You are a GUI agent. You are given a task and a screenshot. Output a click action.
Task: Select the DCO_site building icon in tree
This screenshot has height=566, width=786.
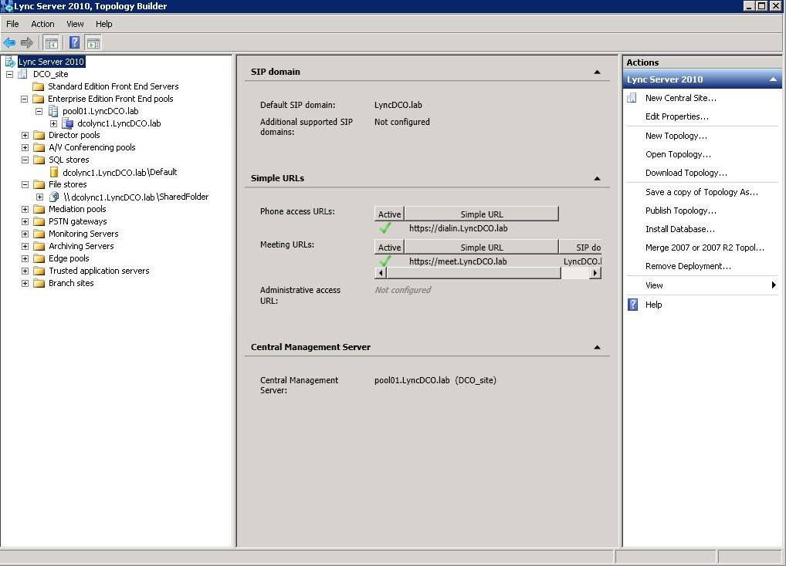(x=24, y=74)
